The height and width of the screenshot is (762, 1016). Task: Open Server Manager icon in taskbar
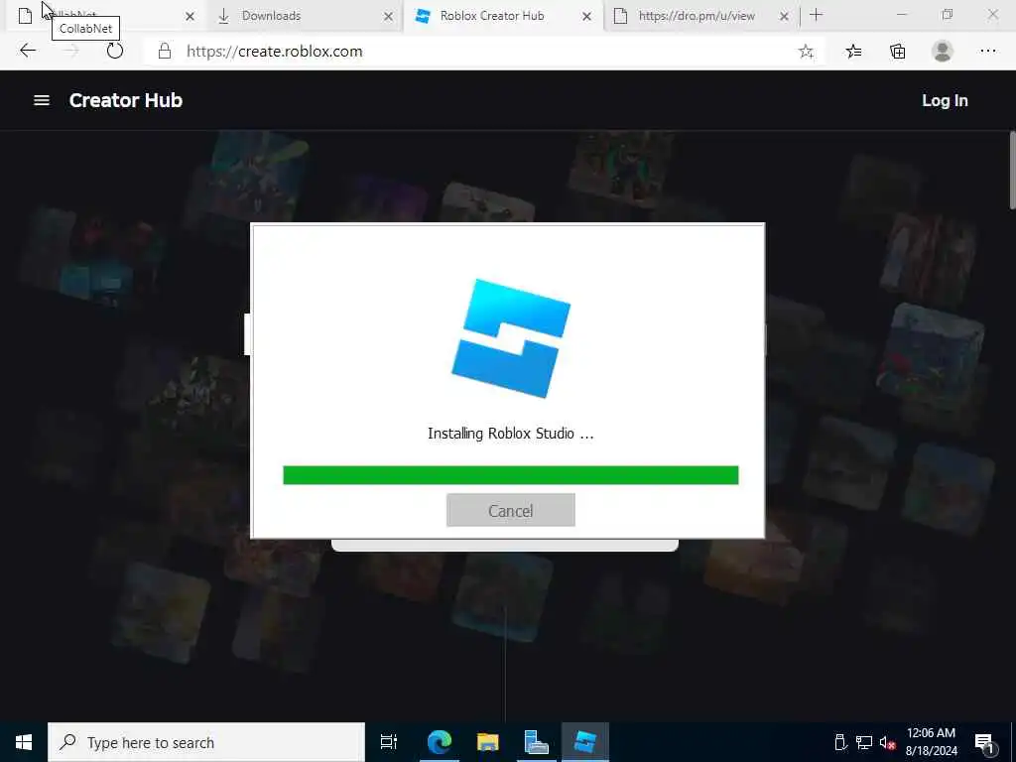pos(537,742)
